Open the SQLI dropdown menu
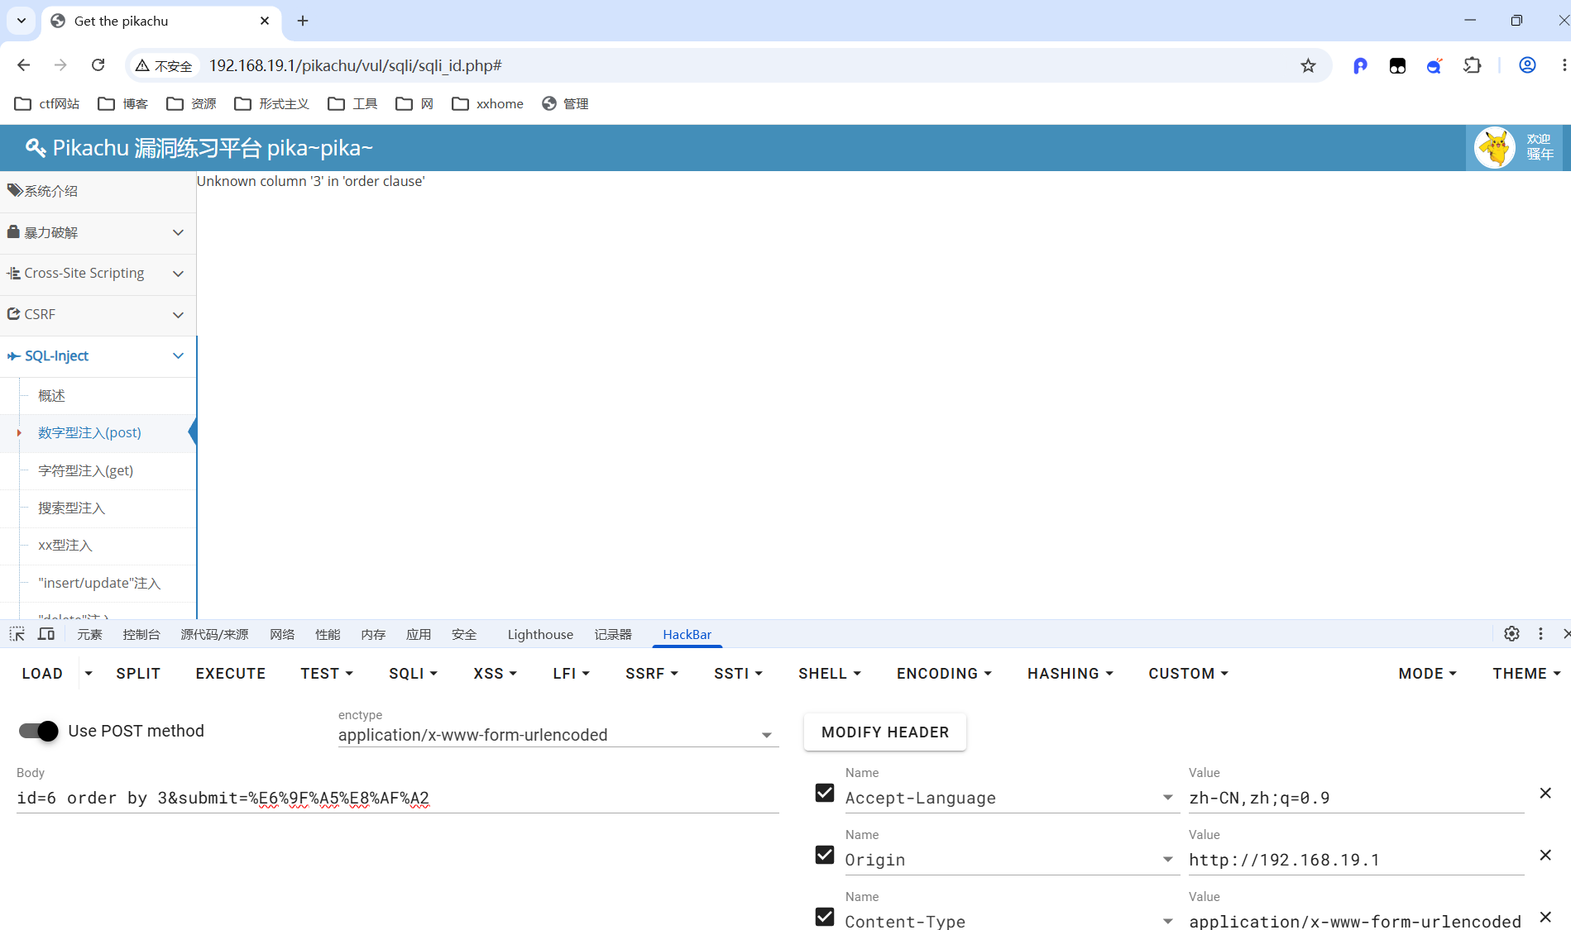The width and height of the screenshot is (1571, 930). [x=413, y=674]
